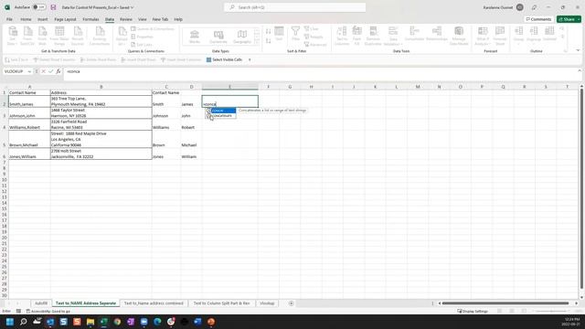Select Geography data type

[x=242, y=37]
